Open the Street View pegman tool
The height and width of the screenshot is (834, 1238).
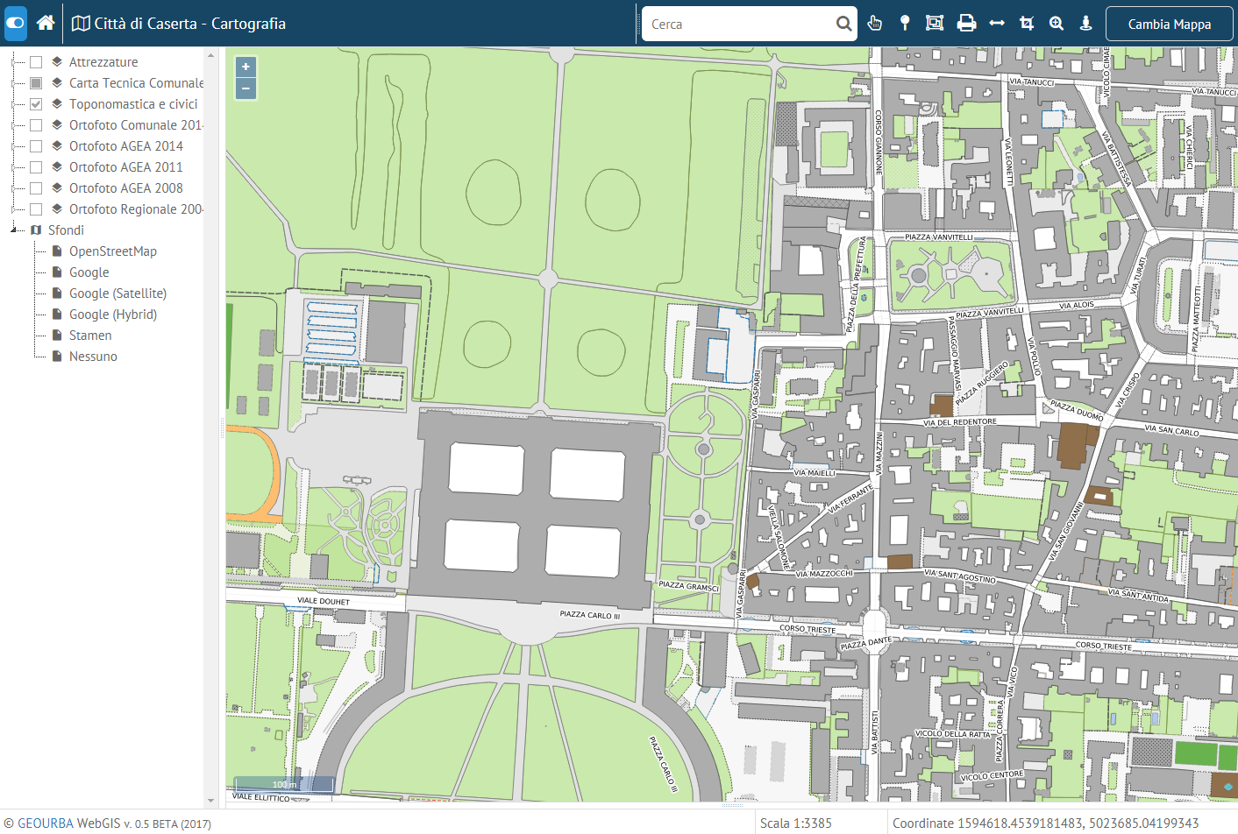(1085, 24)
